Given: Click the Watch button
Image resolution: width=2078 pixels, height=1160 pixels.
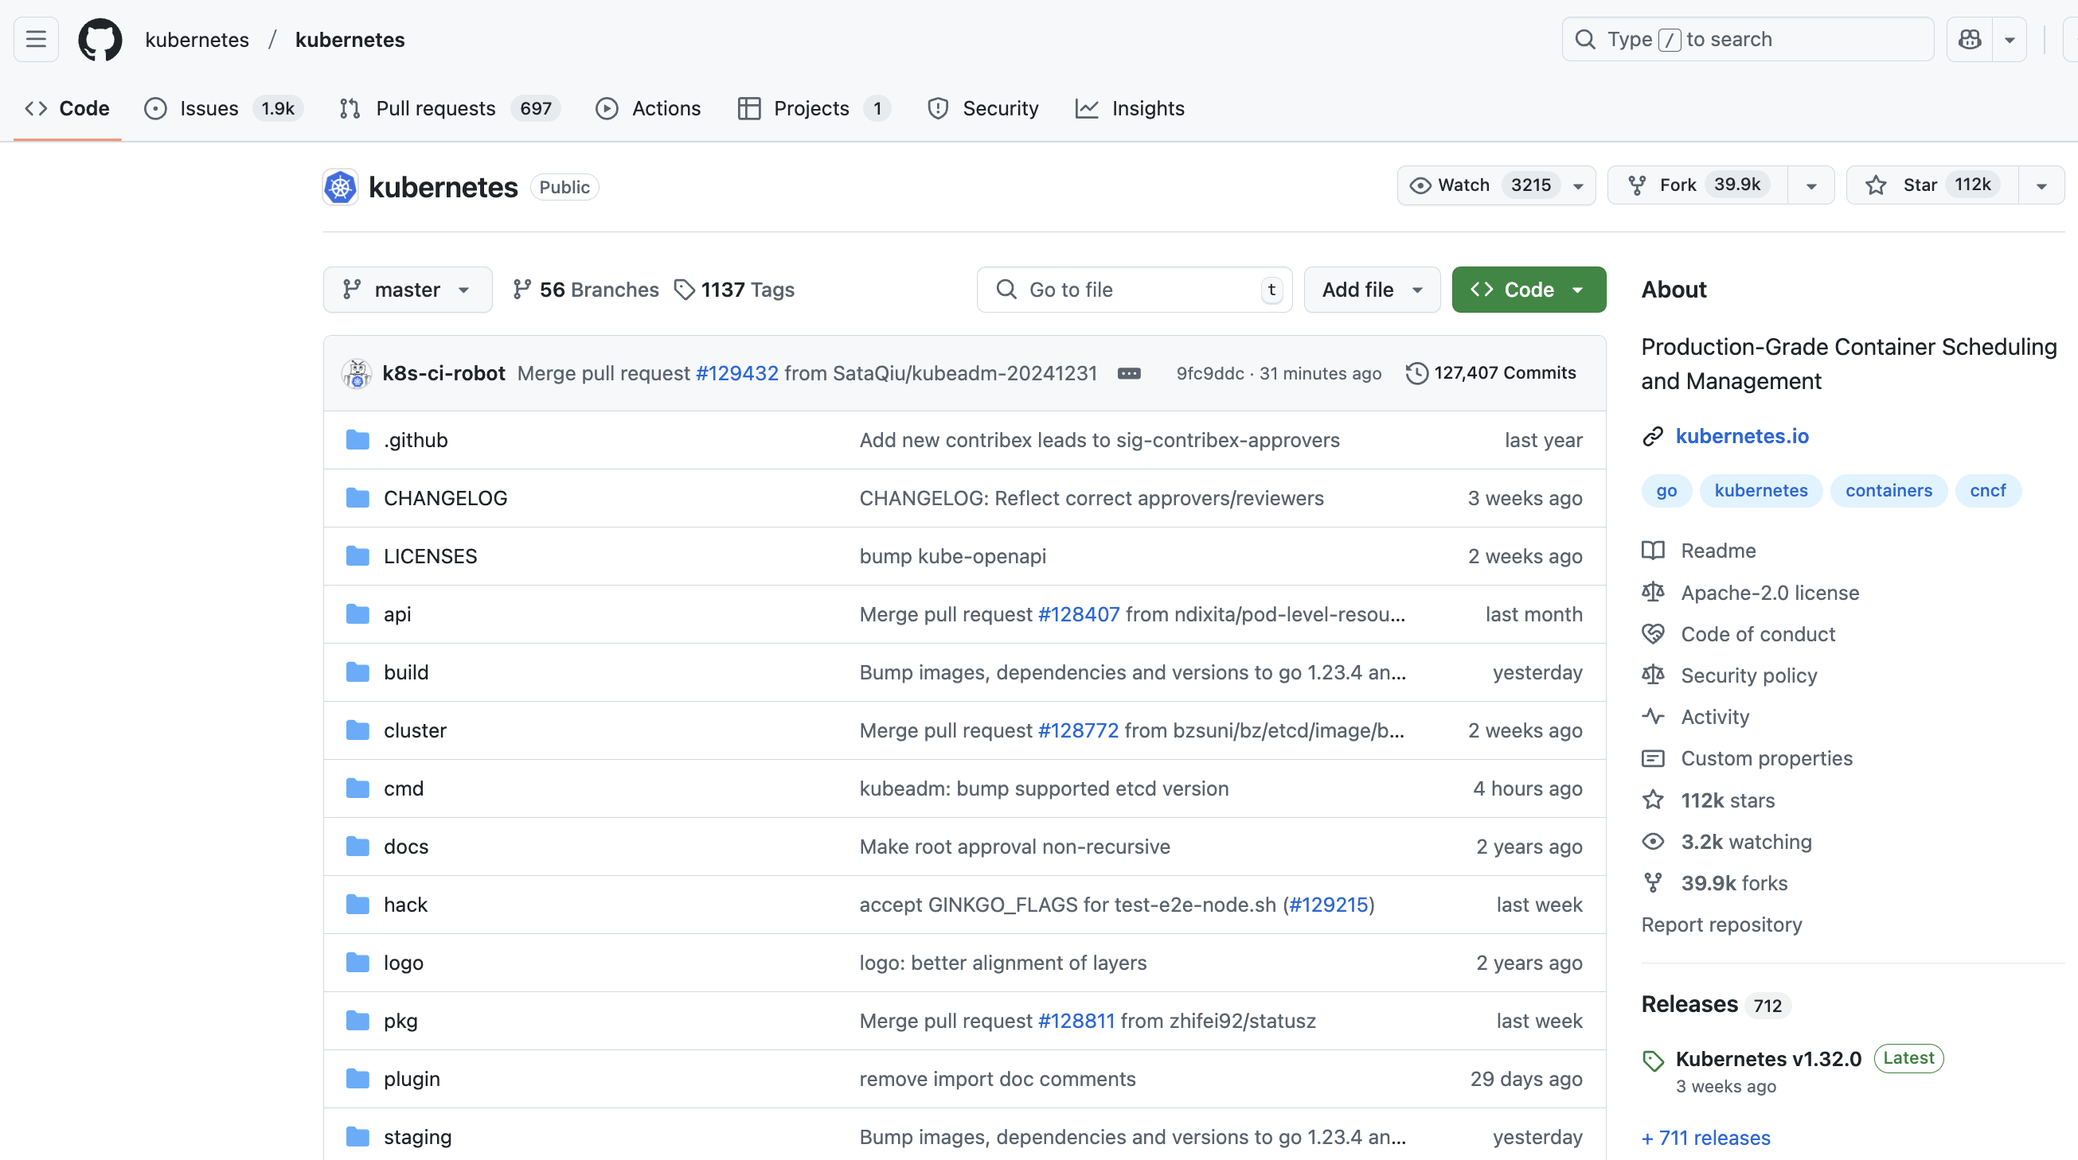Looking at the screenshot, I should (x=1496, y=185).
